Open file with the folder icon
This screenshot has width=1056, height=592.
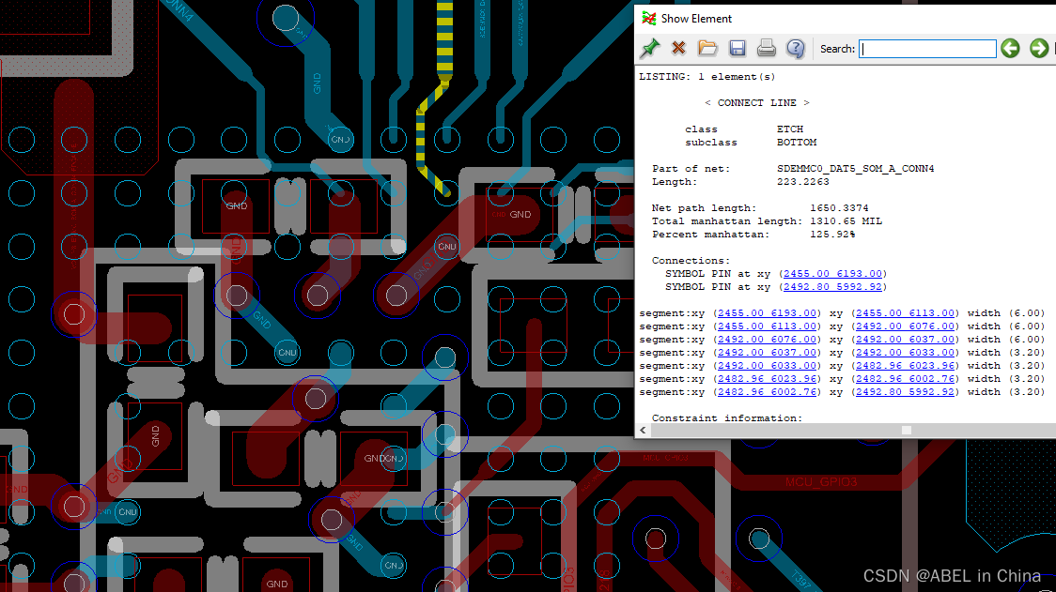point(707,49)
